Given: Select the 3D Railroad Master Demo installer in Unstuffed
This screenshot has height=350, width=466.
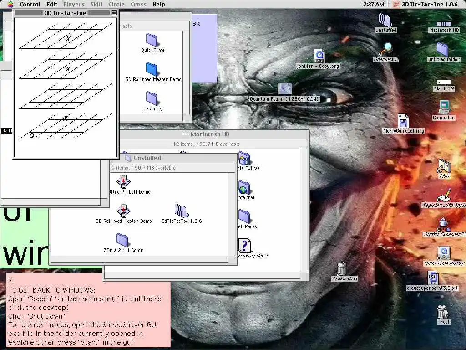Looking at the screenshot, I should coord(123,214).
